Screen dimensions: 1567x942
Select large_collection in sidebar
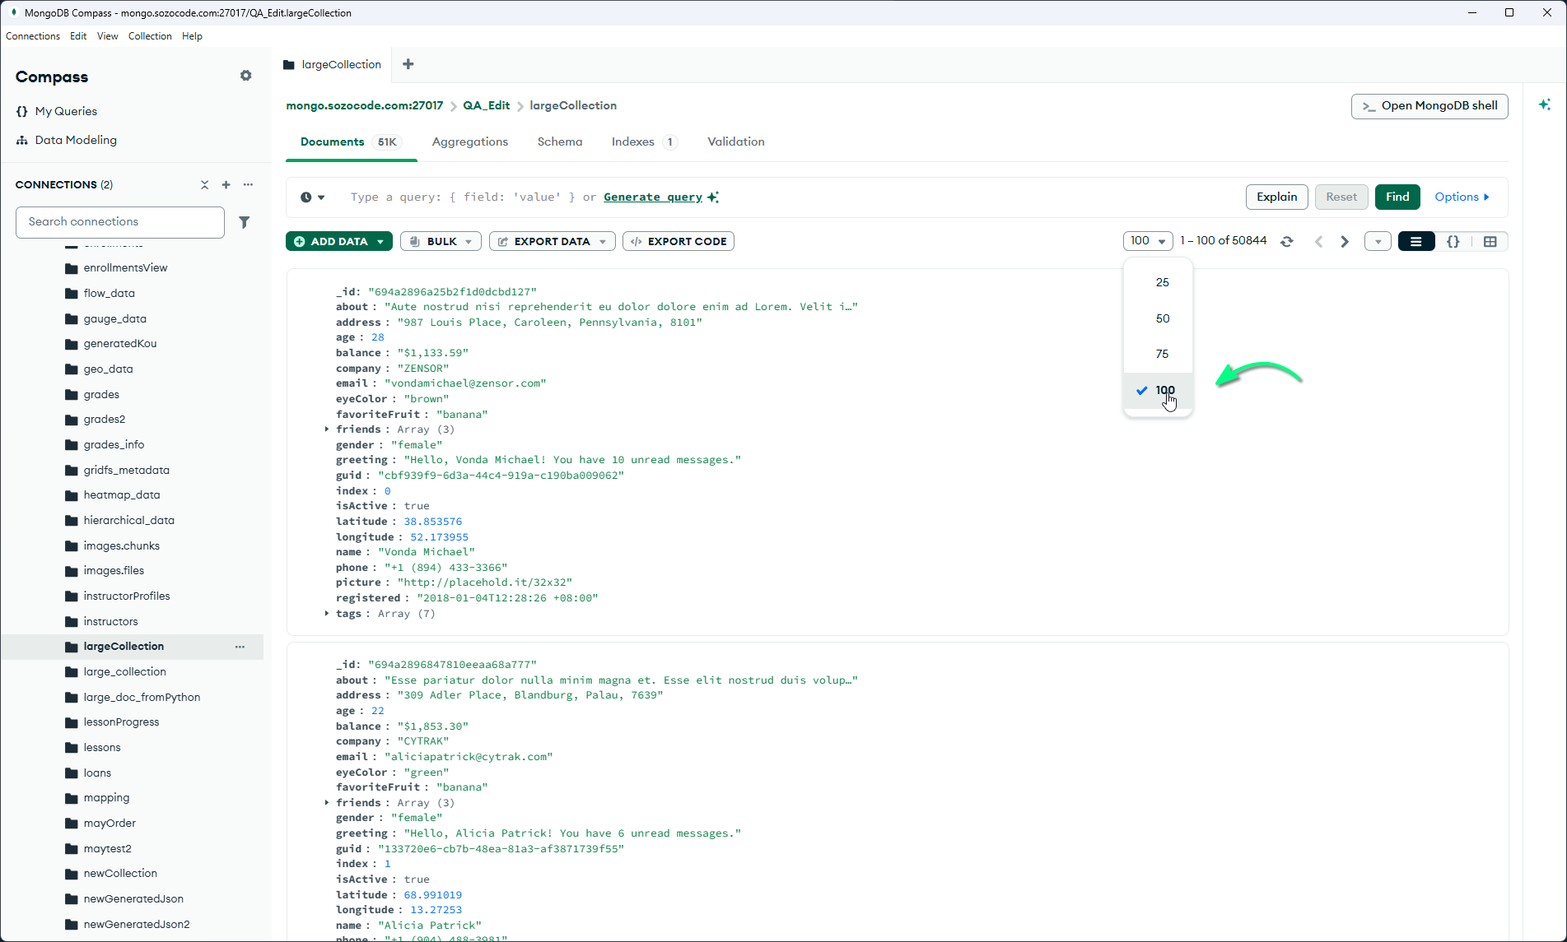point(124,672)
